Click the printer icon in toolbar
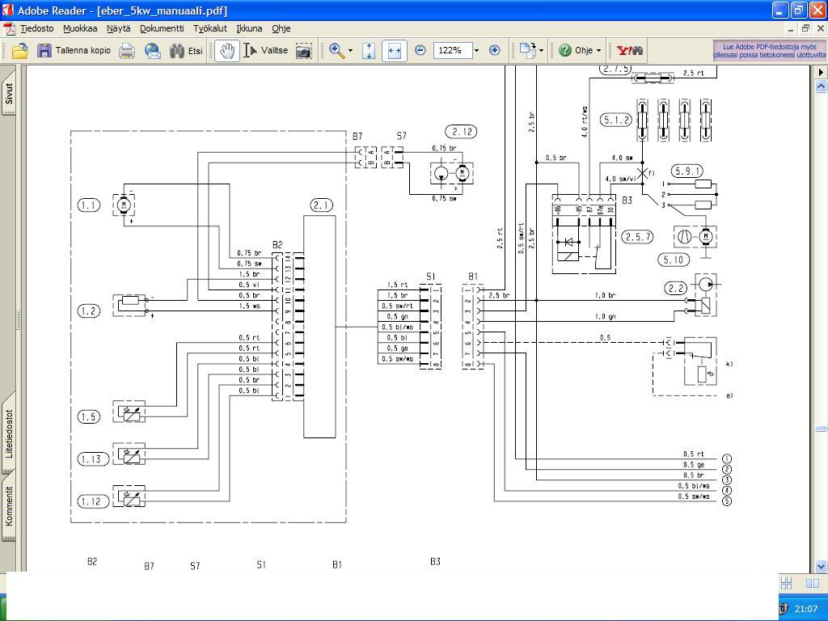The height and width of the screenshot is (621, 828). [x=127, y=50]
